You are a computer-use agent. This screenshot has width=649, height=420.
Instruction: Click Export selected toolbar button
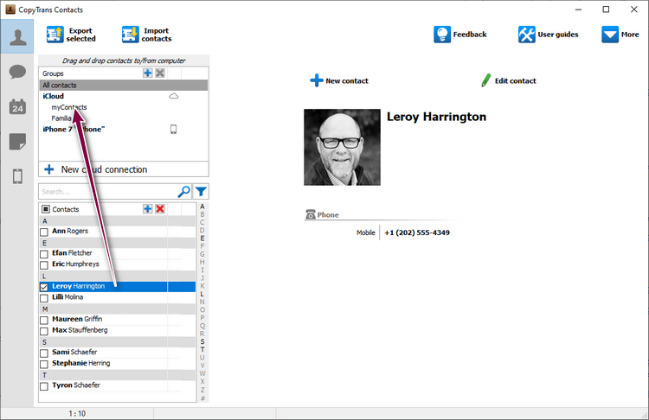tap(71, 35)
